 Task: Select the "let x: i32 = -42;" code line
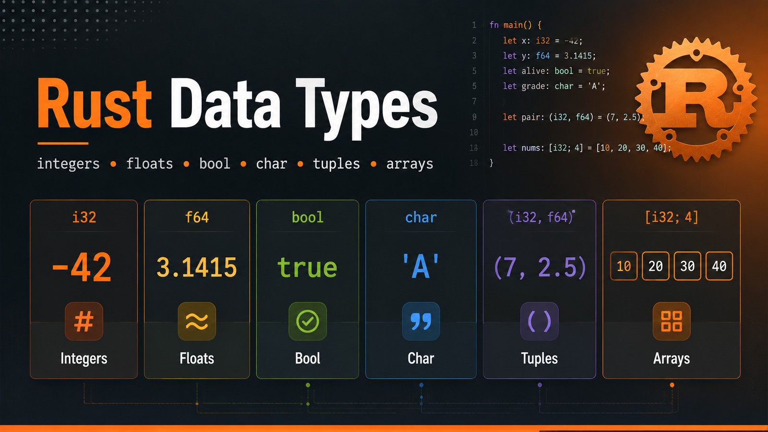pyautogui.click(x=543, y=41)
